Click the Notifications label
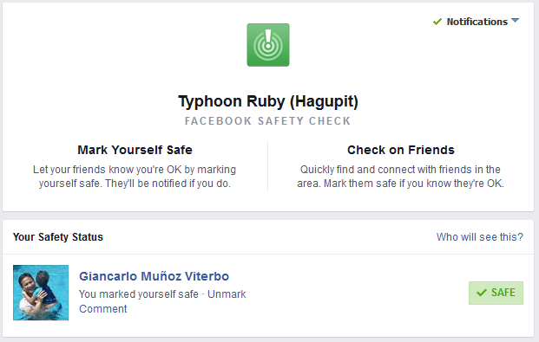Image resolution: width=539 pixels, height=342 pixels. pos(477,22)
